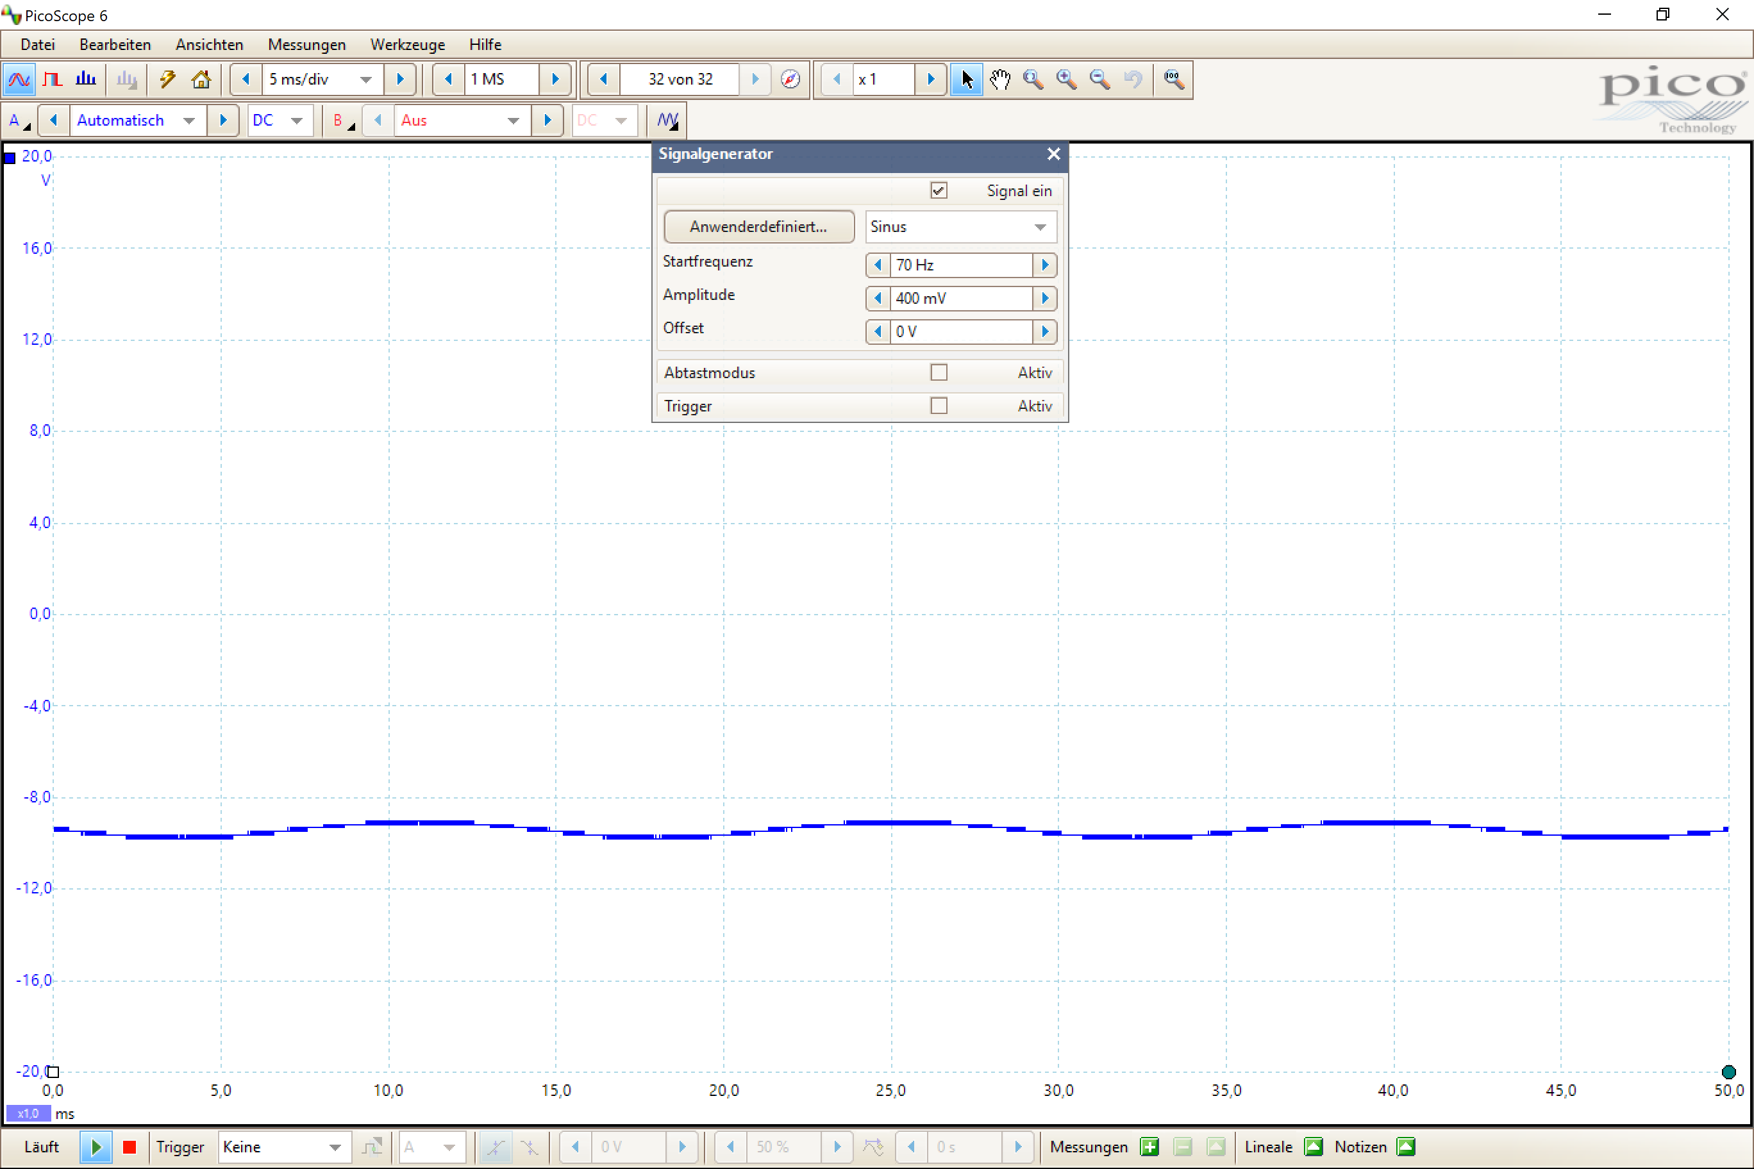Open the Werkzeuge menu

point(407,45)
